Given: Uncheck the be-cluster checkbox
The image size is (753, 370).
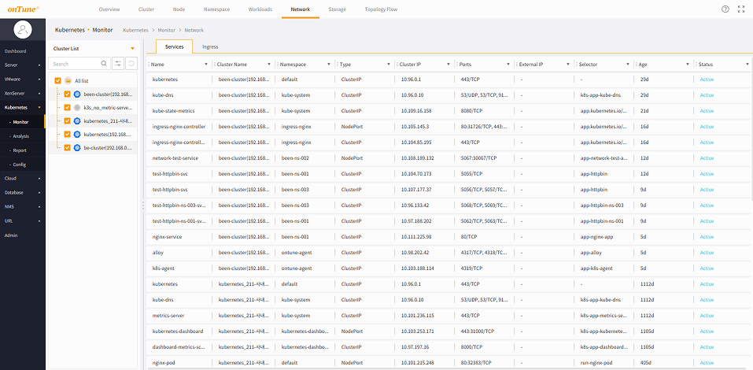Looking at the screenshot, I should [67, 147].
